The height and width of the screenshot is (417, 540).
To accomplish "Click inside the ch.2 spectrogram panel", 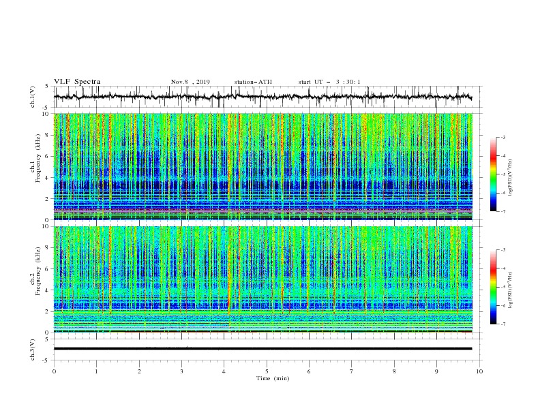I will point(262,279).
